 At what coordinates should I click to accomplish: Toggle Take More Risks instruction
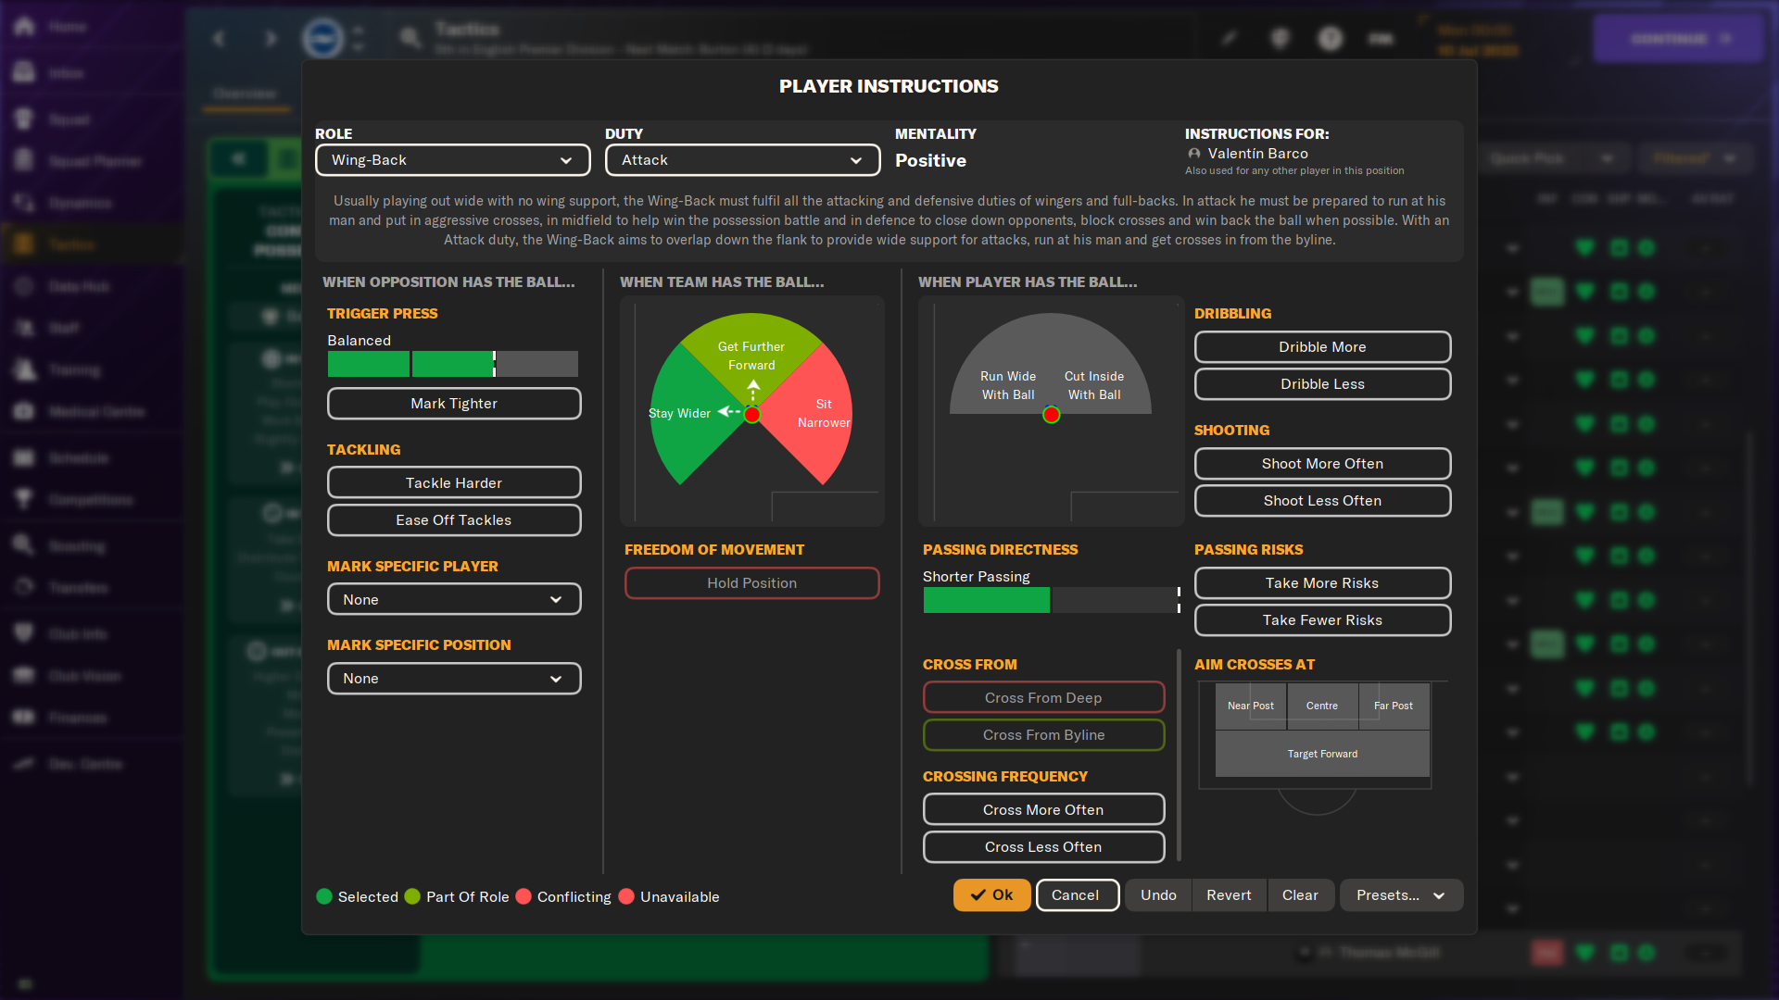click(1322, 583)
